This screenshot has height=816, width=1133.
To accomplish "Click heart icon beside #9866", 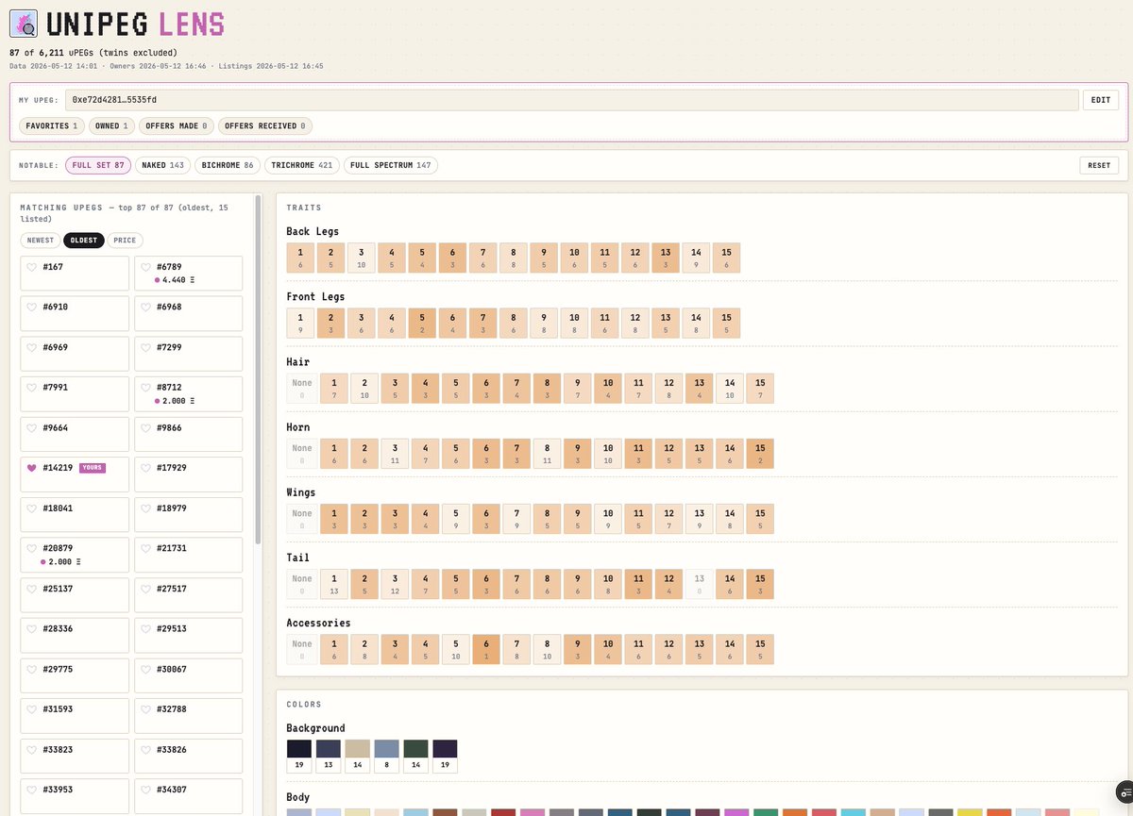I will (x=145, y=427).
